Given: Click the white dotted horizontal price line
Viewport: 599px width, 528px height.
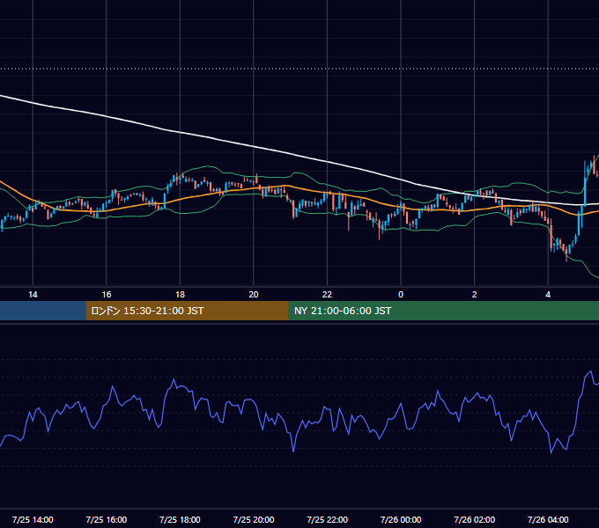Looking at the screenshot, I should point(299,69).
